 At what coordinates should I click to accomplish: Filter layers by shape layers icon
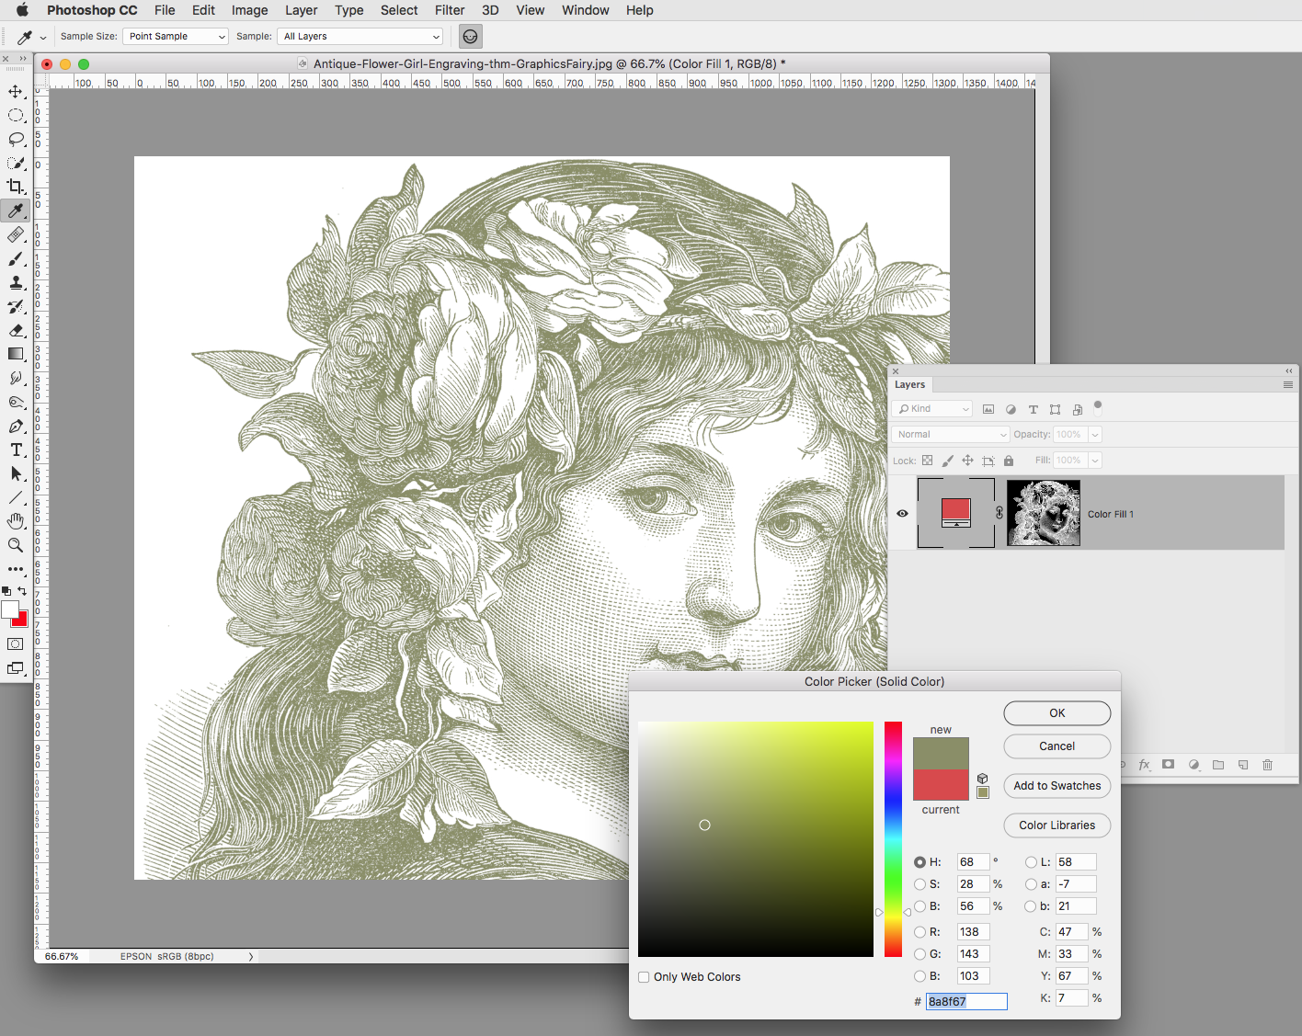[x=1055, y=409]
